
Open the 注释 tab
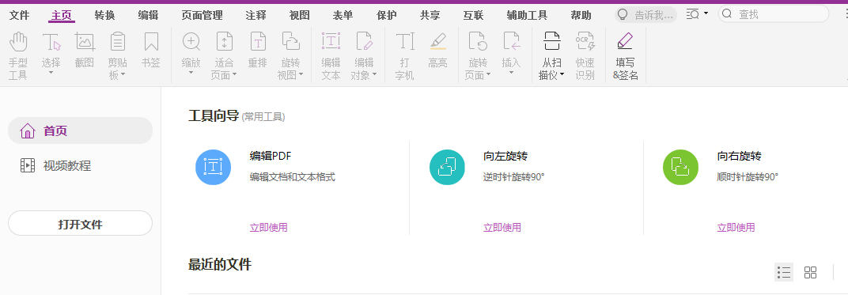pyautogui.click(x=256, y=16)
